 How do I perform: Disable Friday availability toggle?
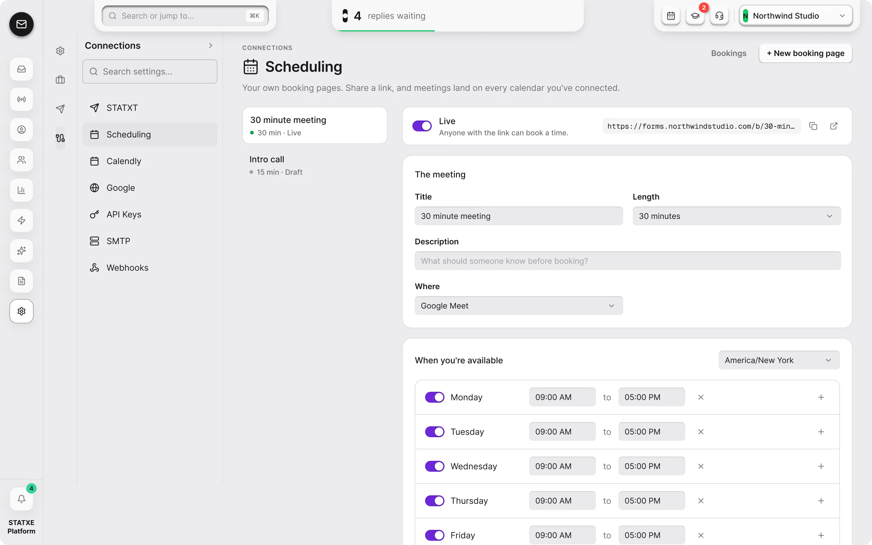(x=434, y=535)
